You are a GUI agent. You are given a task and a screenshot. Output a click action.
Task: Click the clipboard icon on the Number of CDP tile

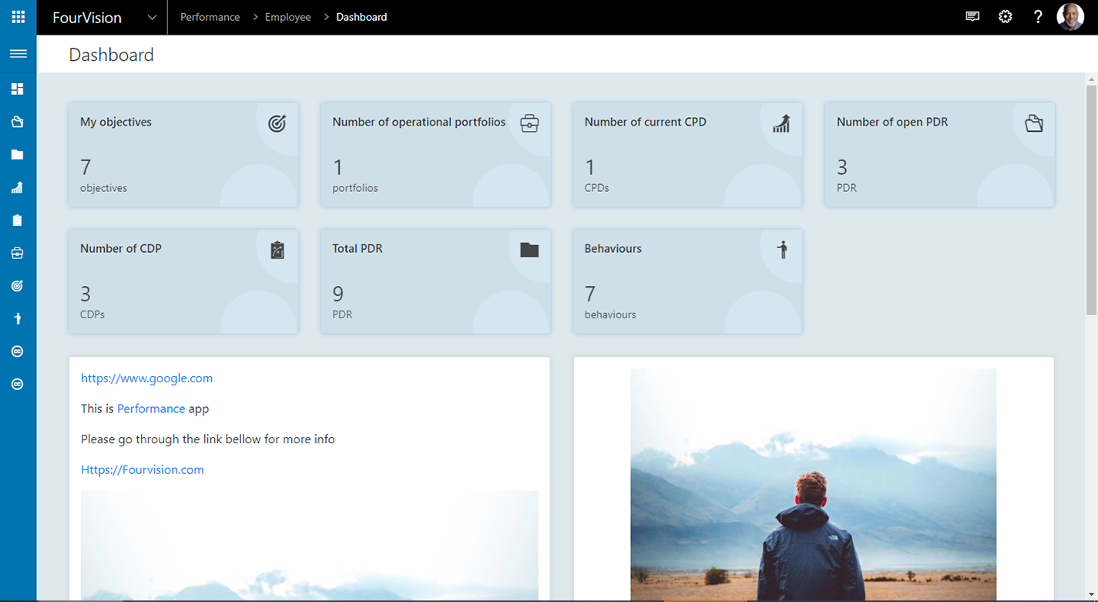(x=277, y=250)
